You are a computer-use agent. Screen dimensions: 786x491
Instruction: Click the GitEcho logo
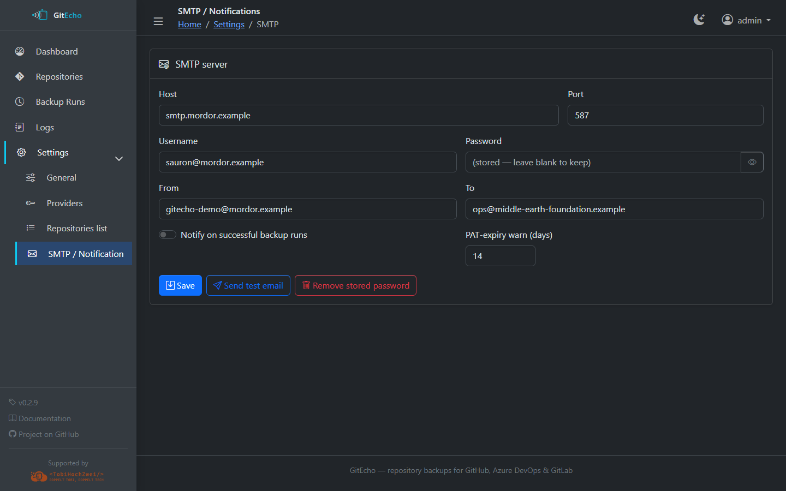click(x=57, y=15)
